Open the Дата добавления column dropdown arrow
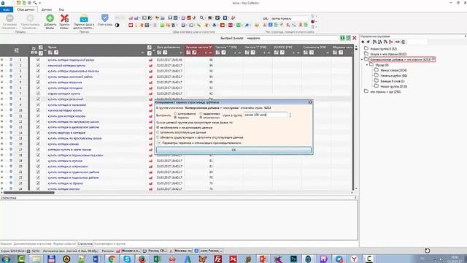467x263 pixels. pyautogui.click(x=181, y=53)
